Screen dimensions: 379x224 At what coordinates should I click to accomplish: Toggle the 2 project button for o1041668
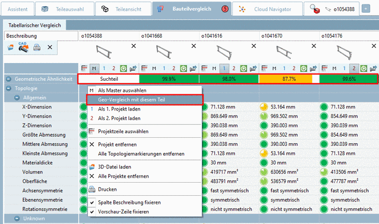(x=174, y=69)
